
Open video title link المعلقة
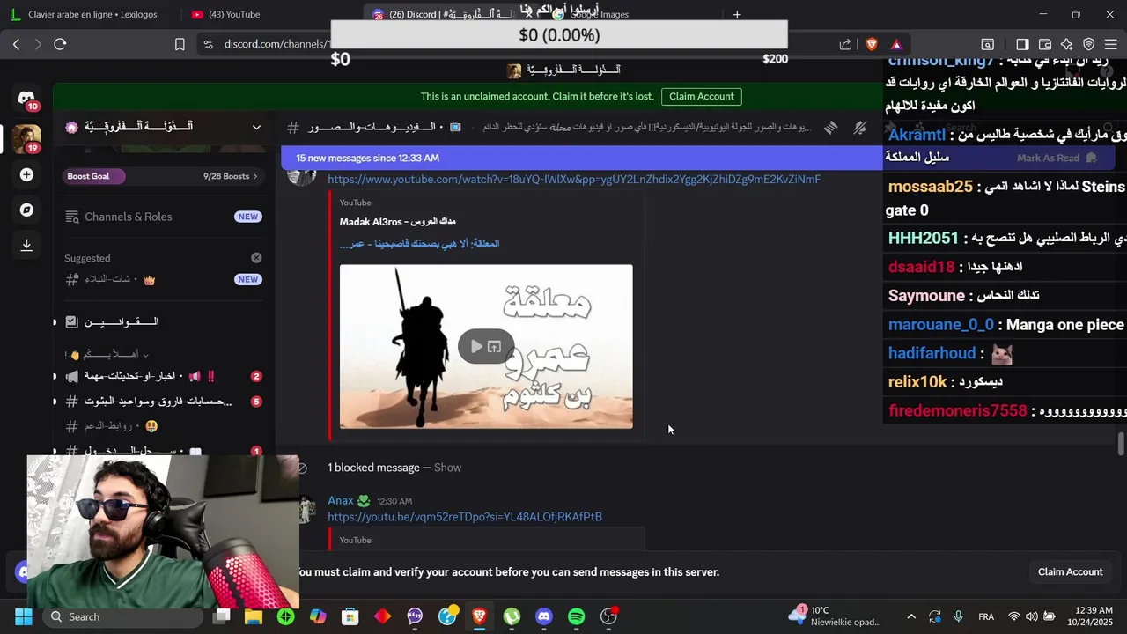[x=419, y=243]
